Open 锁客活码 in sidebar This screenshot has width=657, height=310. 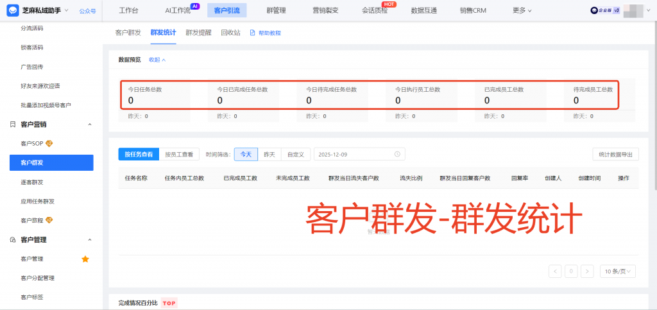32,47
